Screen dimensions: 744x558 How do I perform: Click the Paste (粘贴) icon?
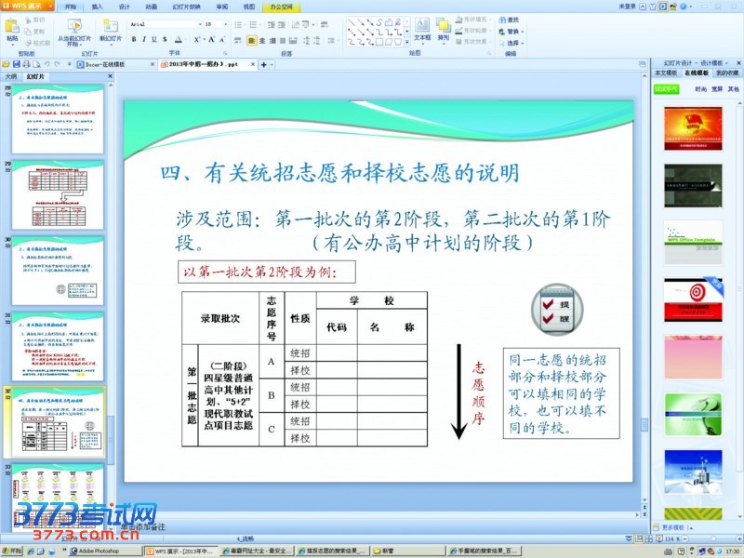pyautogui.click(x=12, y=27)
